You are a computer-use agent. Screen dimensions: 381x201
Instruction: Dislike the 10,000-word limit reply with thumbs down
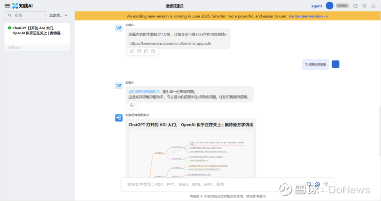pos(139,51)
